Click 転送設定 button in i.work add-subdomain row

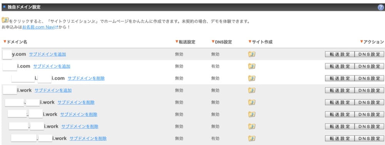point(340,90)
